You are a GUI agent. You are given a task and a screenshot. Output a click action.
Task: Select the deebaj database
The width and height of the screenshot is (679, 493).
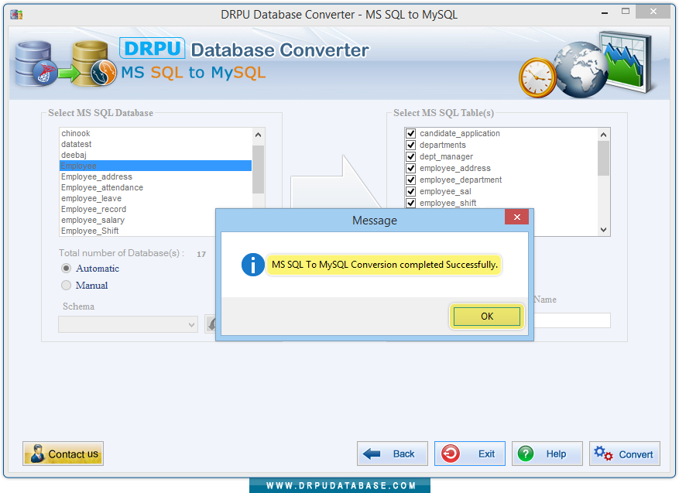155,155
